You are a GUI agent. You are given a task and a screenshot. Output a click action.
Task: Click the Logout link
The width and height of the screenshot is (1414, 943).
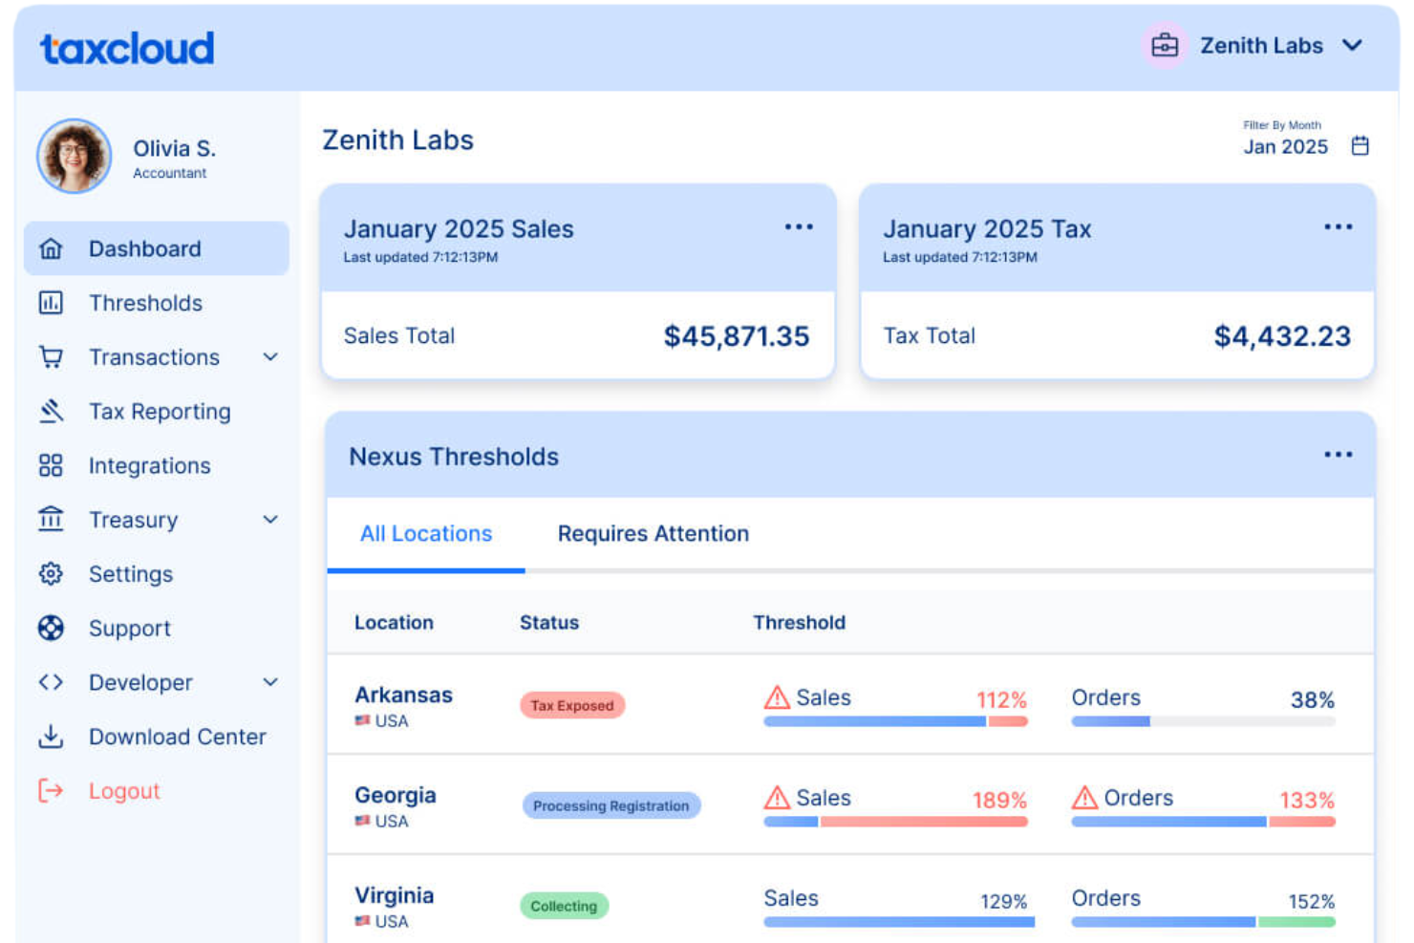(x=124, y=791)
